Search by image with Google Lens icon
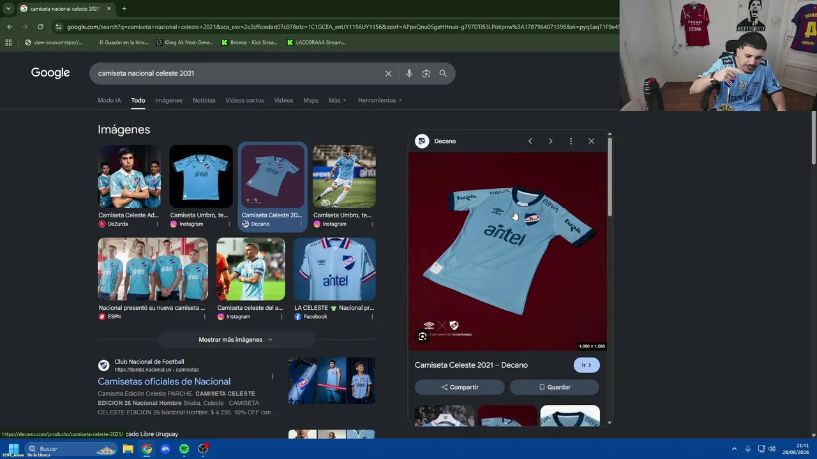The image size is (817, 459). (426, 73)
